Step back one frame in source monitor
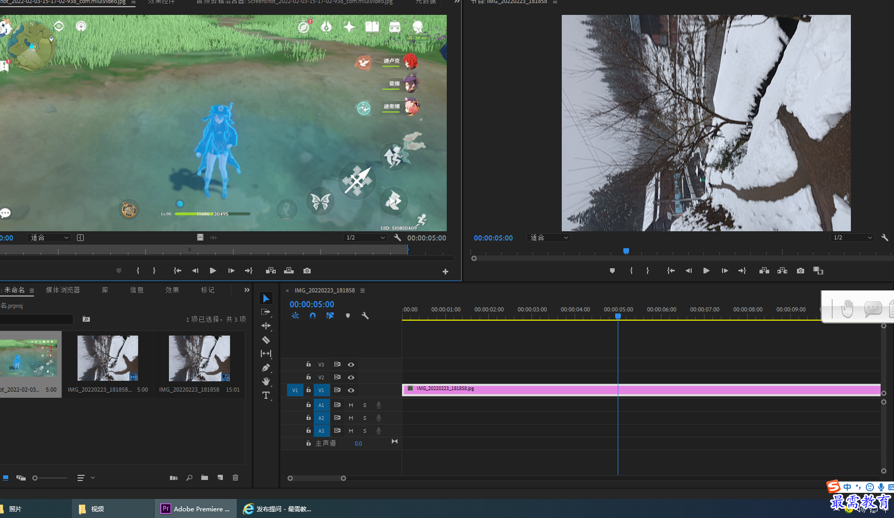 (195, 271)
